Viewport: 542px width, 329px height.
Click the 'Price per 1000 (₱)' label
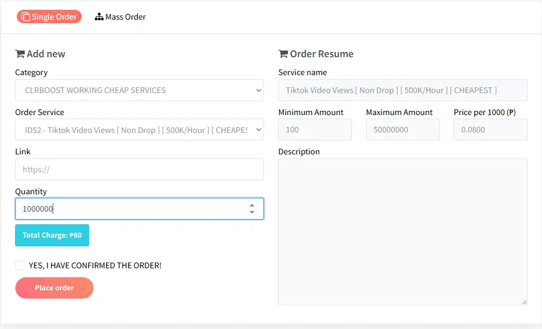pyautogui.click(x=485, y=112)
